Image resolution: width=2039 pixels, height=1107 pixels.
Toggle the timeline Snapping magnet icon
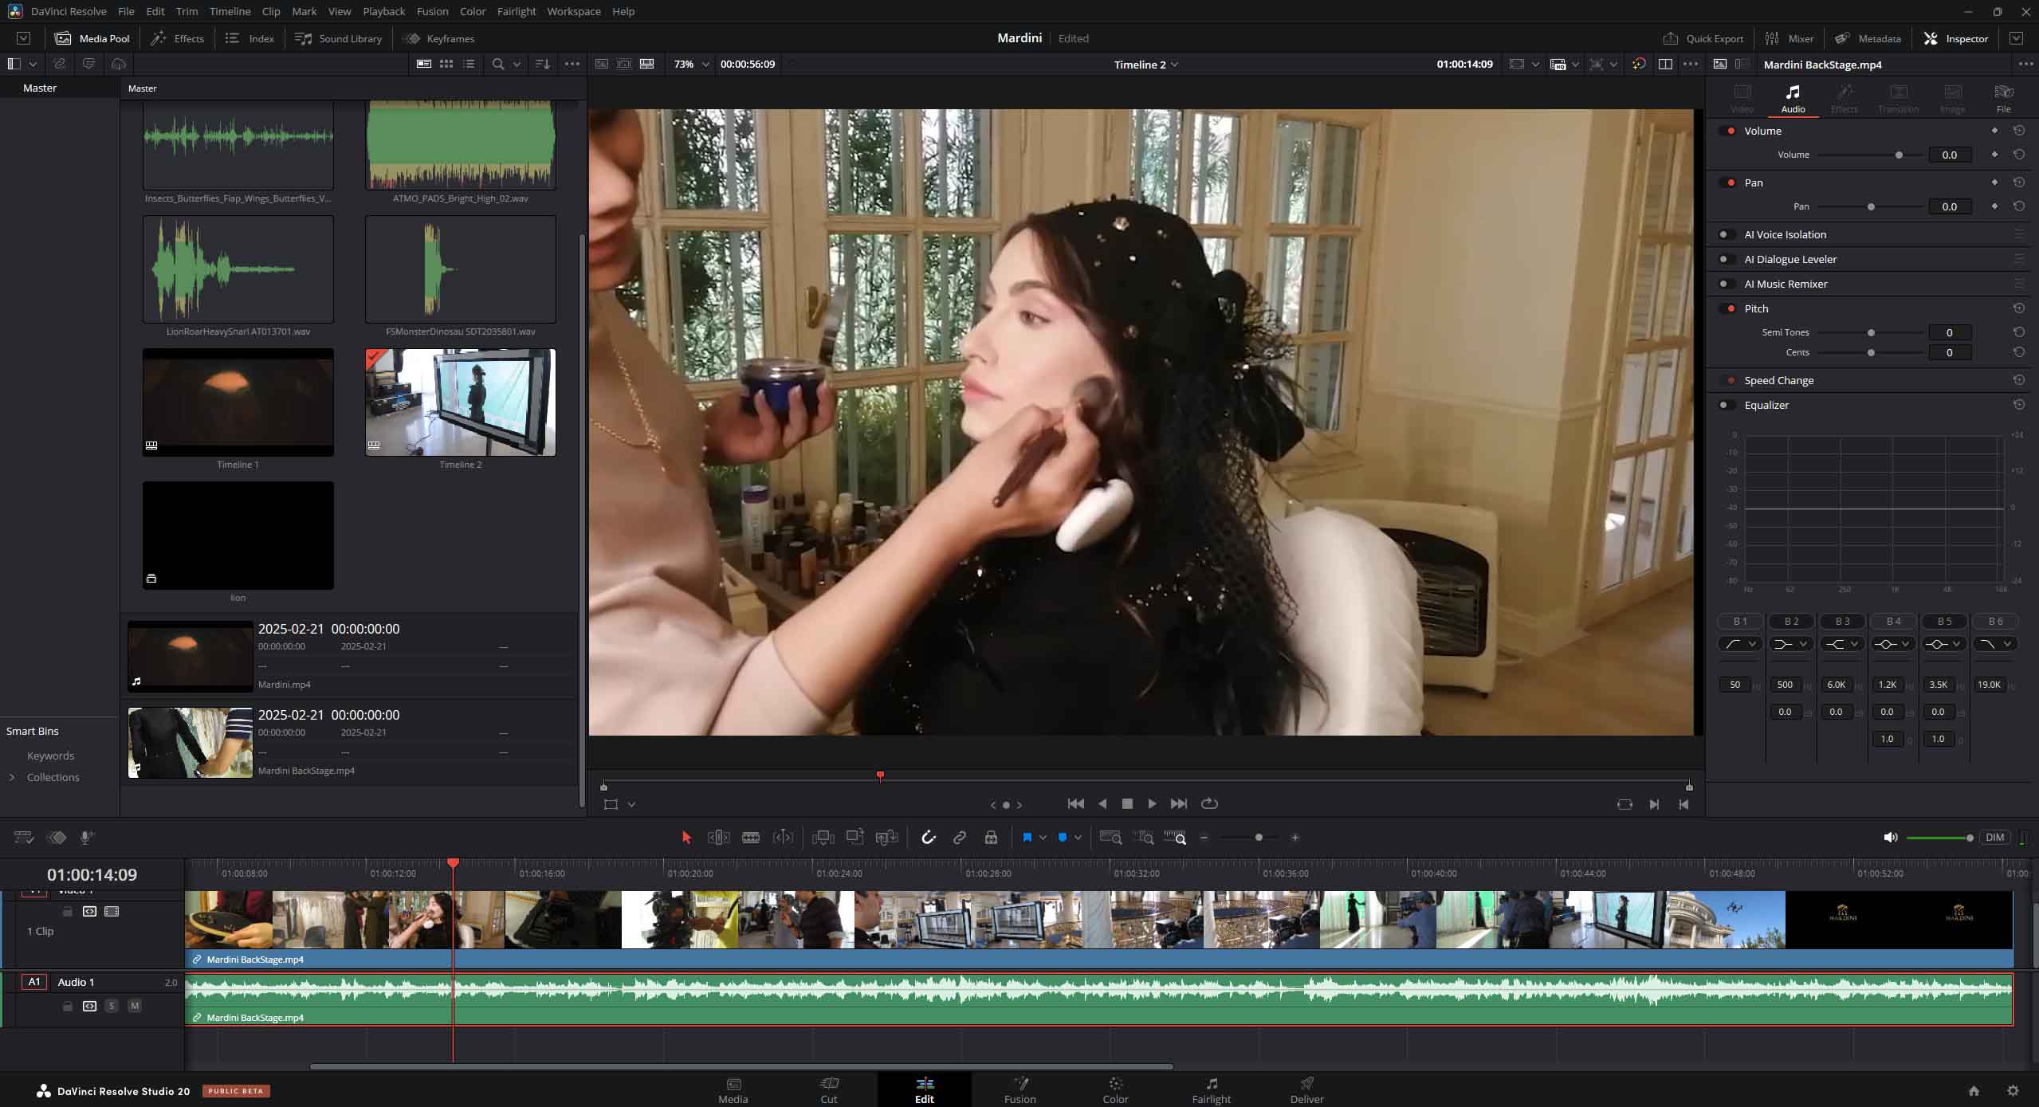928,838
